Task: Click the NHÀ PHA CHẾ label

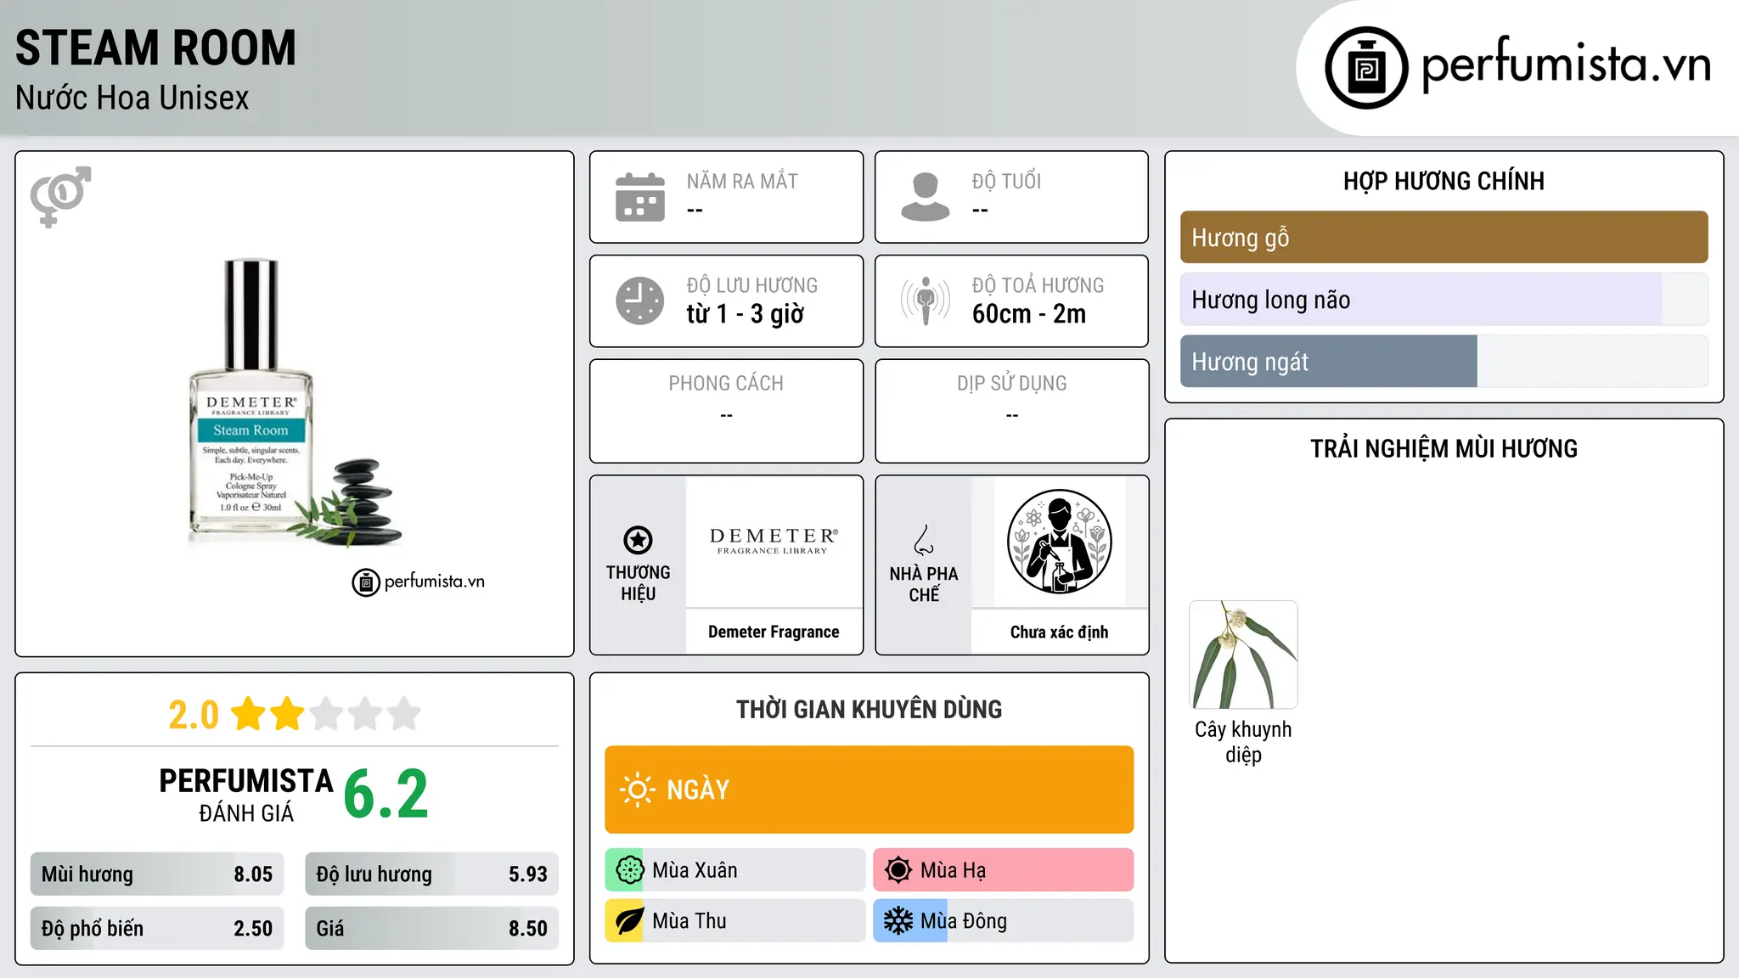Action: pyautogui.click(x=924, y=584)
